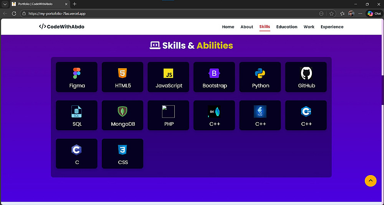384x205 pixels.
Task: Open new browser tab plus button
Action: click(x=75, y=4)
